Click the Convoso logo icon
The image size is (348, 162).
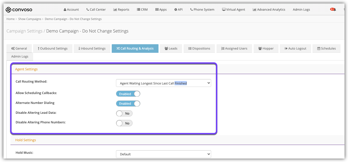click(9, 10)
